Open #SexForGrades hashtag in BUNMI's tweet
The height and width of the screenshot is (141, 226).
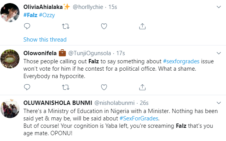139,118
